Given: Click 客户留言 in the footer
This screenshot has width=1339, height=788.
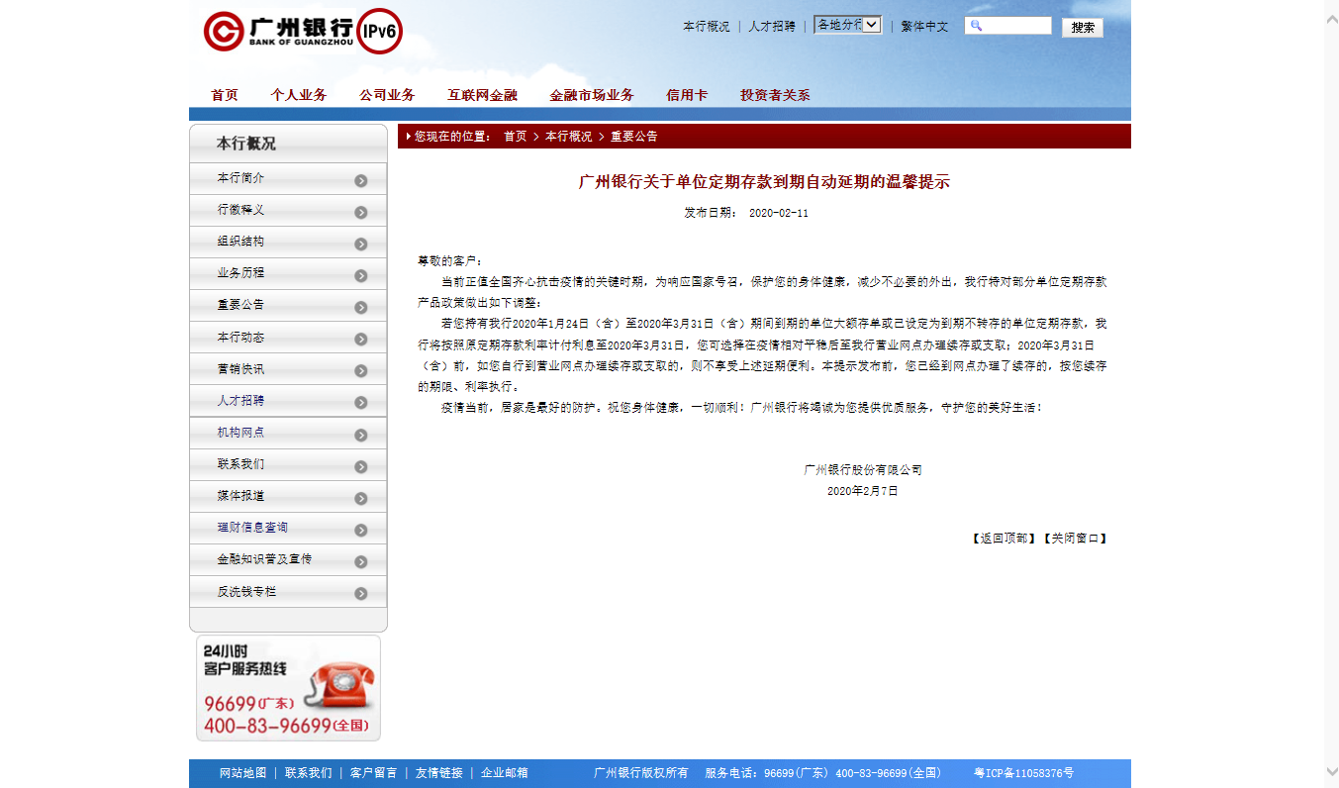Looking at the screenshot, I should 374,773.
